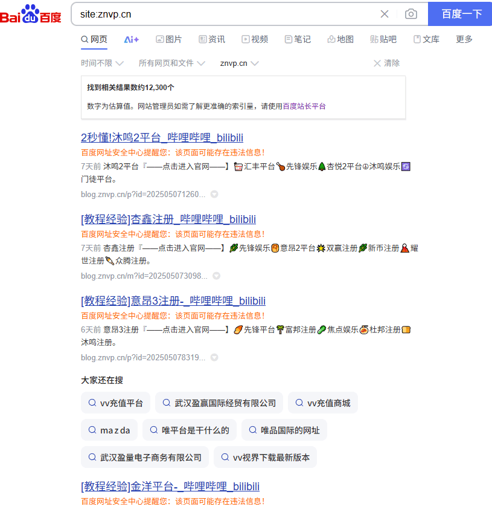Click safety warning under 杏鑫注册 result
Image resolution: width=492 pixels, height=509 pixels.
[x=173, y=235]
